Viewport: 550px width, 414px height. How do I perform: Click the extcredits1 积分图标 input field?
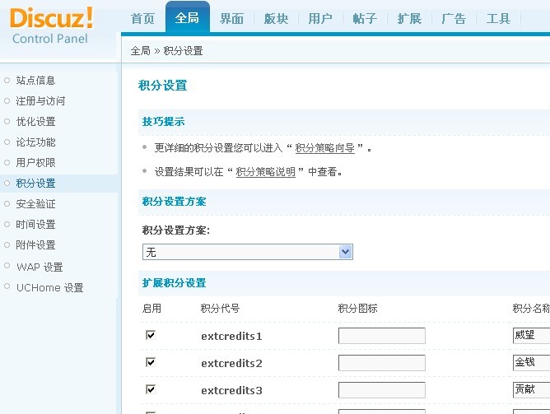tap(382, 336)
